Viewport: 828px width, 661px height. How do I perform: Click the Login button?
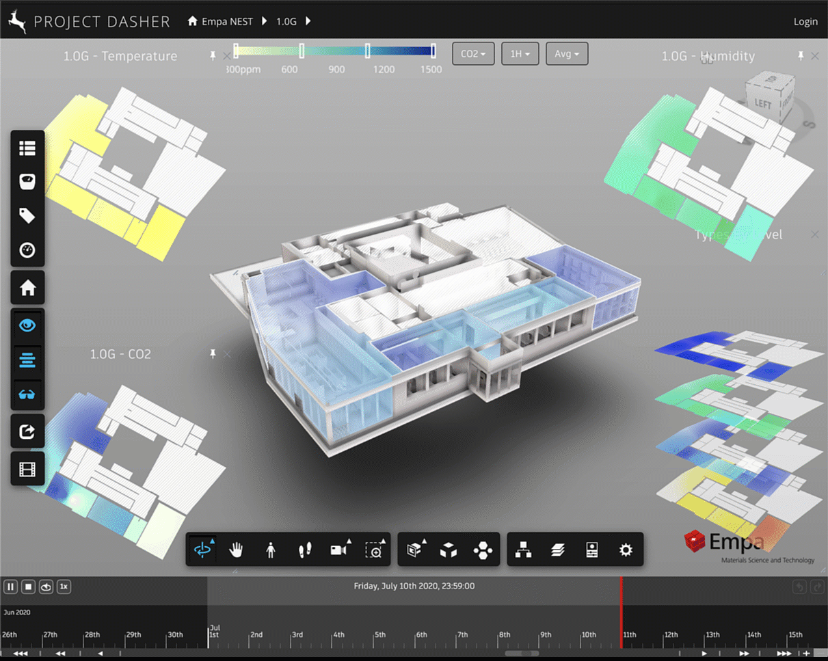[x=805, y=21]
